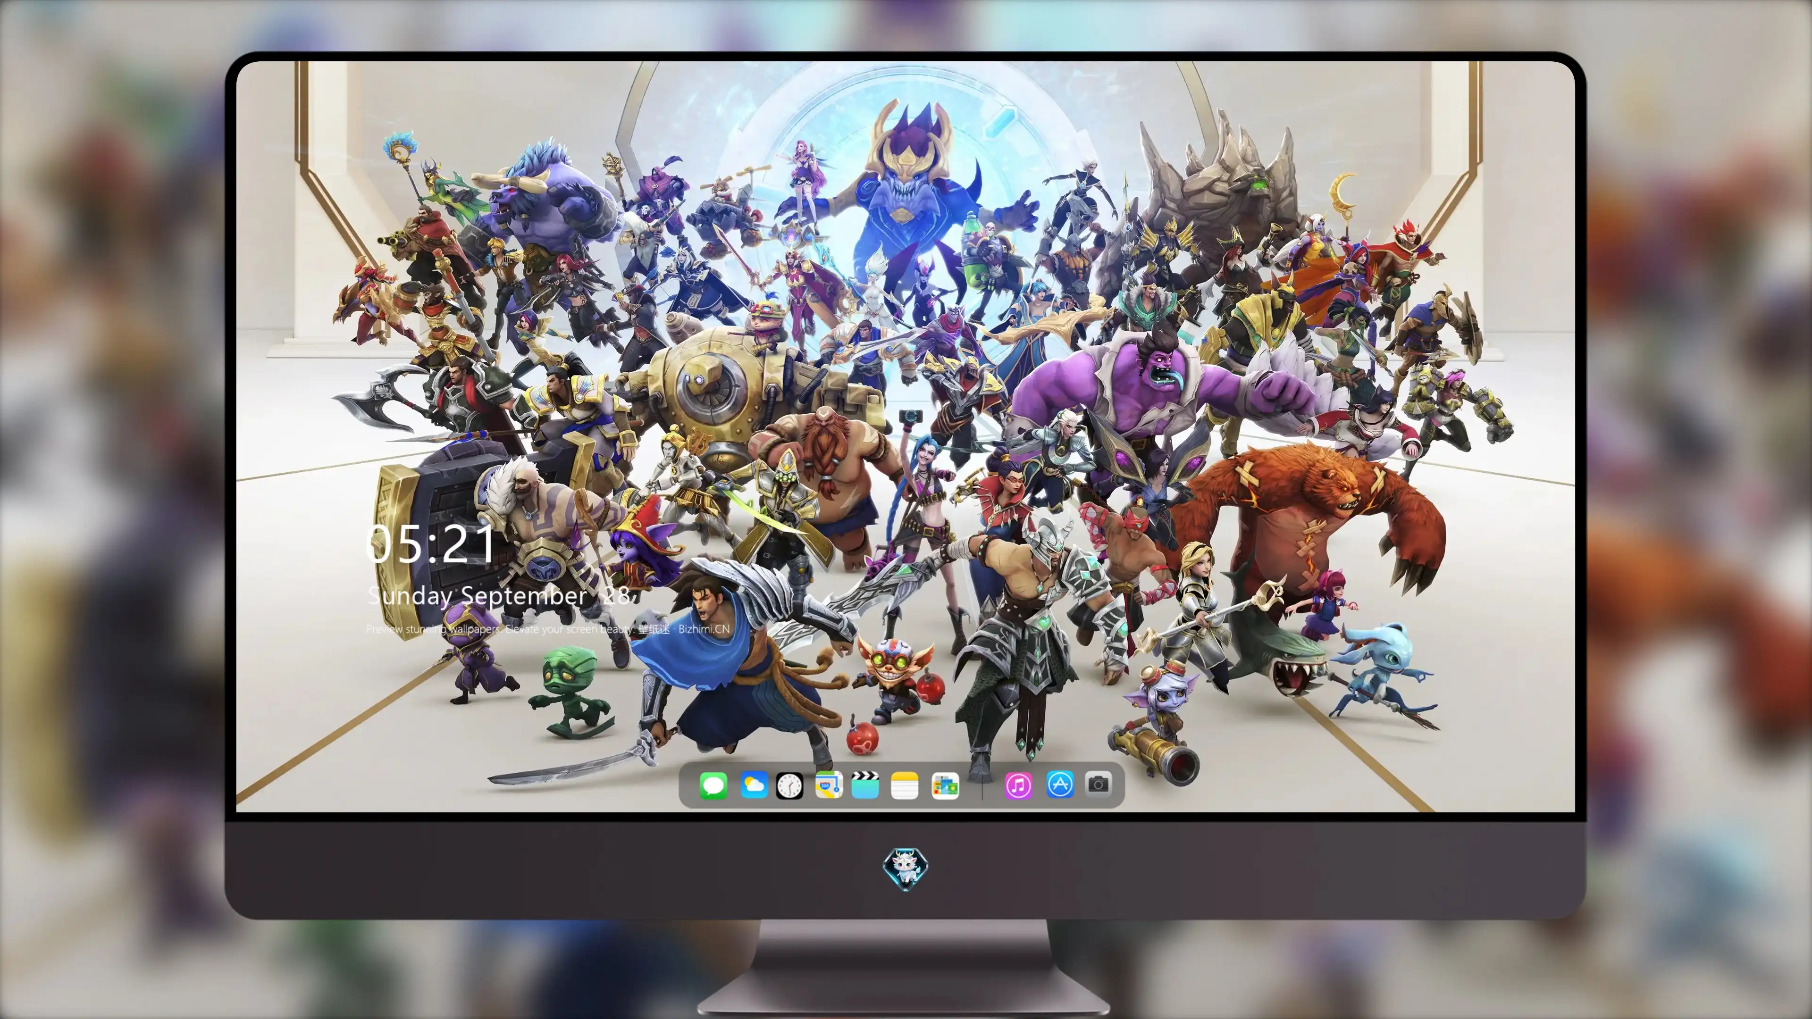Click the 05:21 clock display

(x=430, y=544)
